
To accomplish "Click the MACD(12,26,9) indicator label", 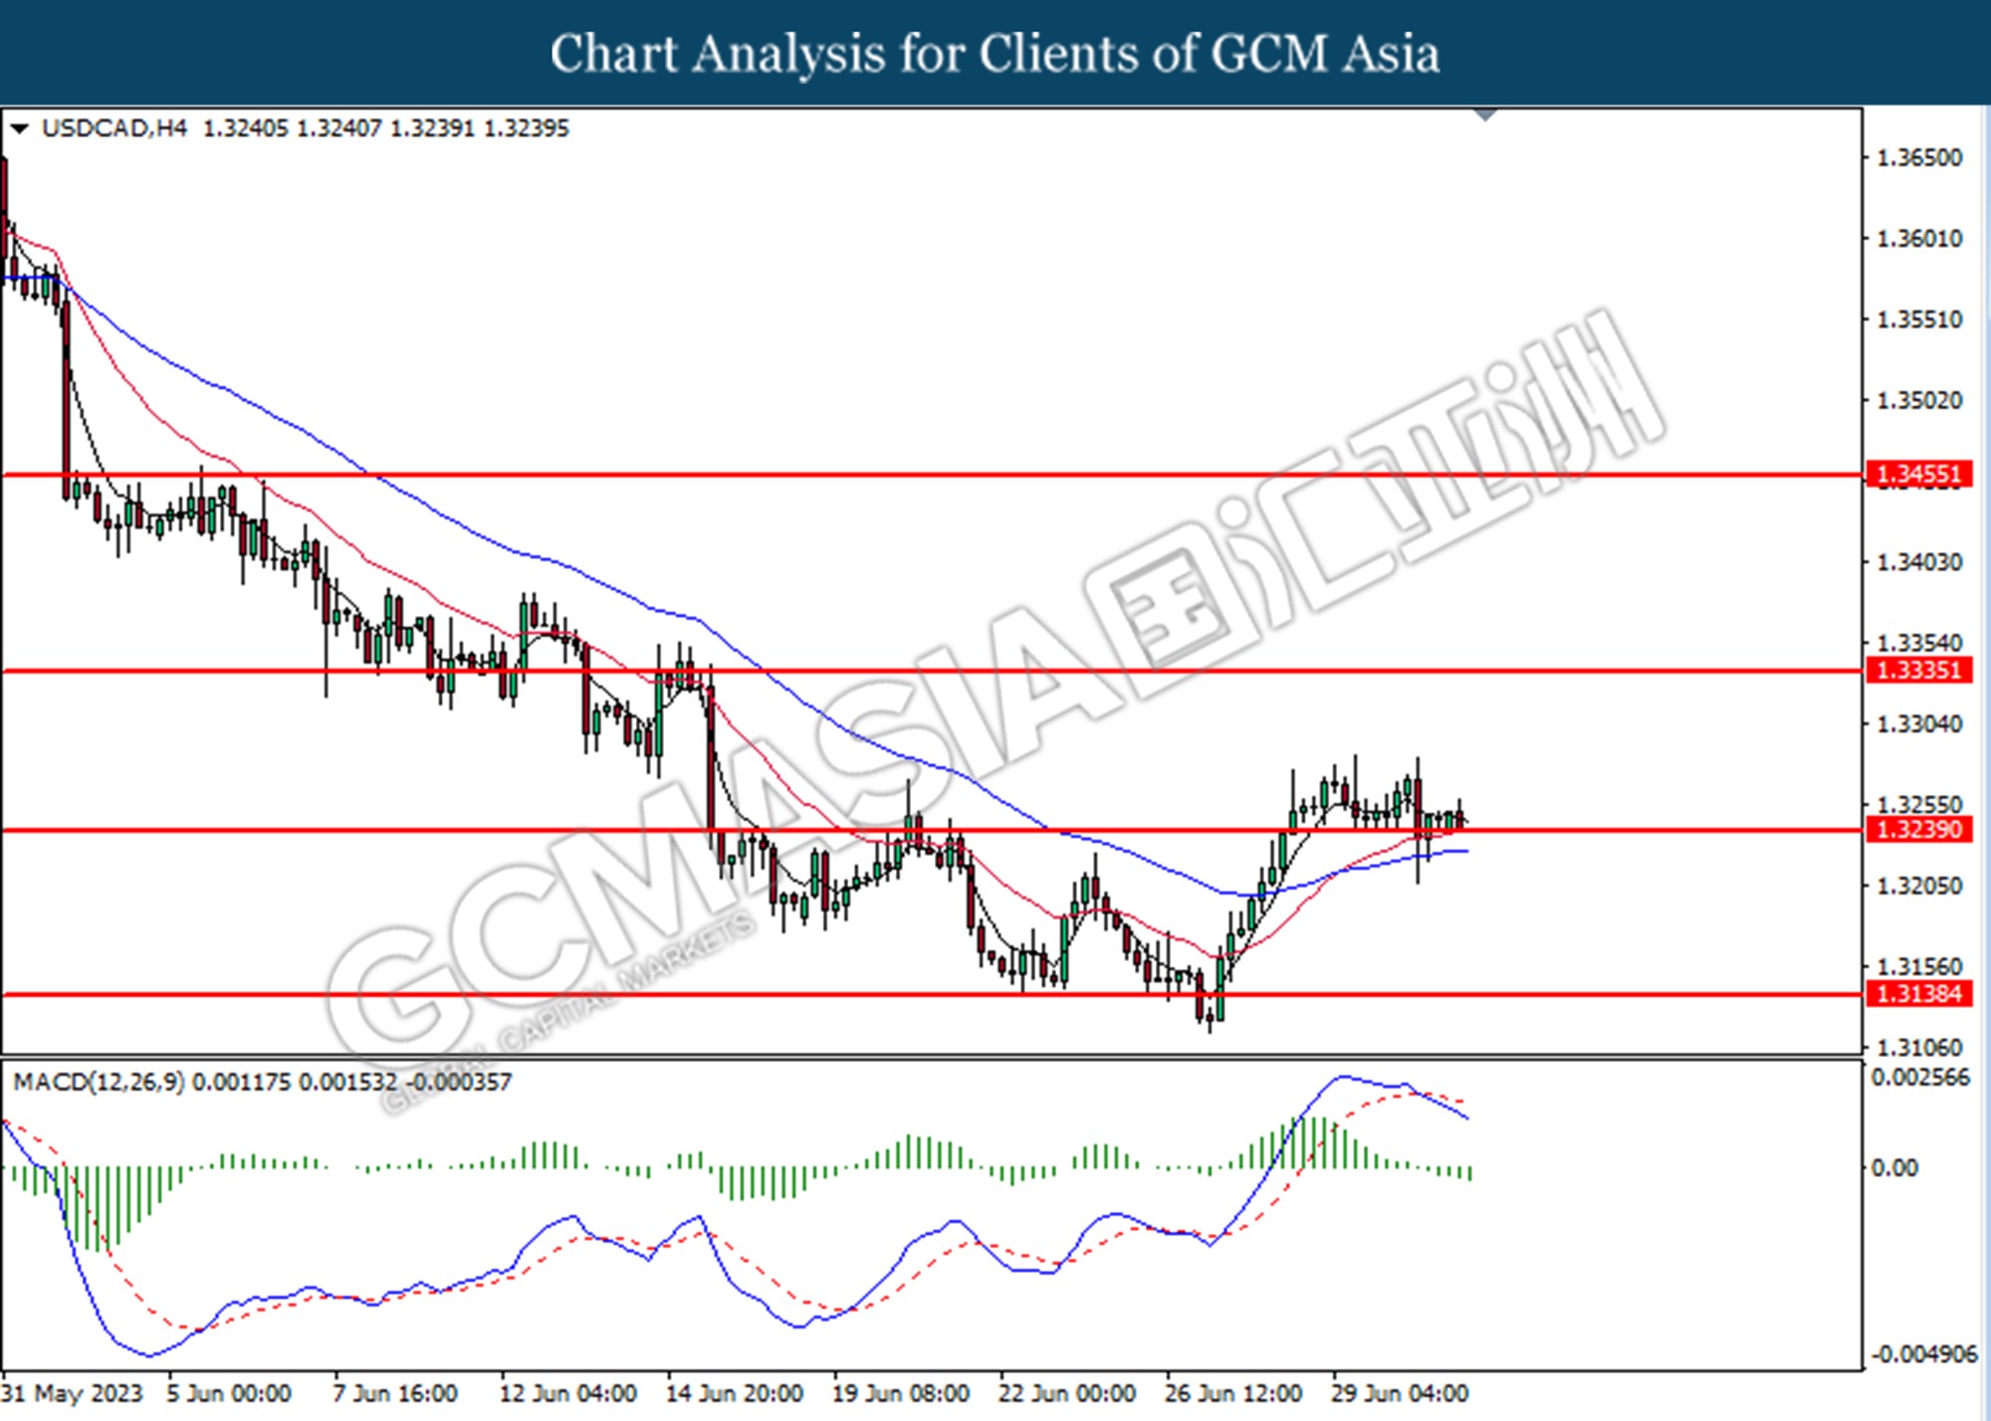I will coord(99,1082).
